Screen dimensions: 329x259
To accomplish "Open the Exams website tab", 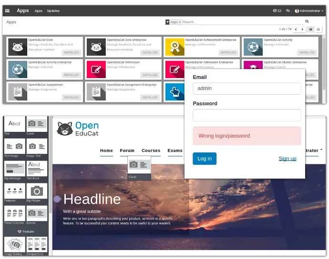I will tap(175, 150).
